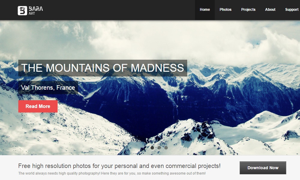The width and height of the screenshot is (300, 180).
Task: Click the Bara Art square B logo icon
Action: click(x=22, y=10)
